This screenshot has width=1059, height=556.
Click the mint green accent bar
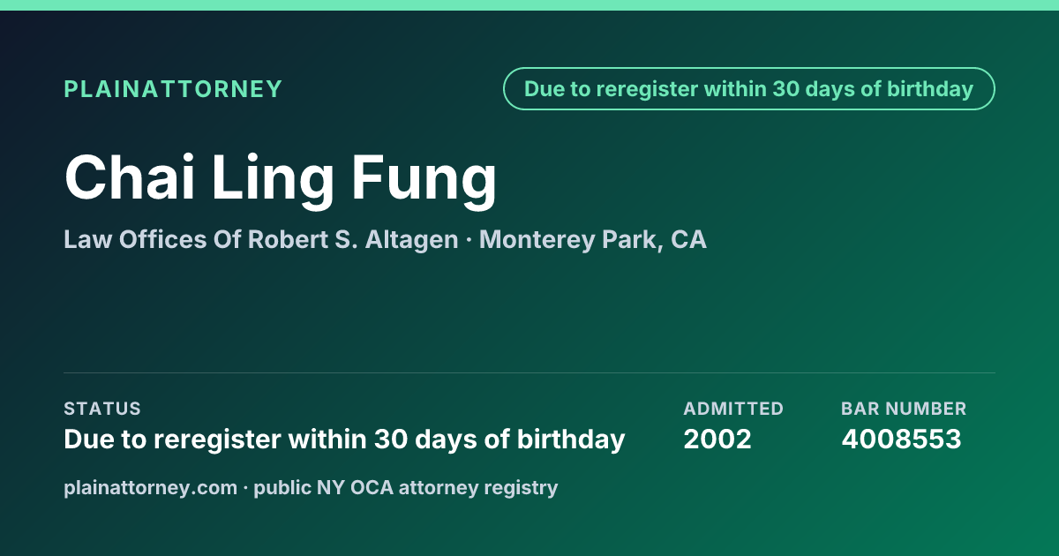529,4
